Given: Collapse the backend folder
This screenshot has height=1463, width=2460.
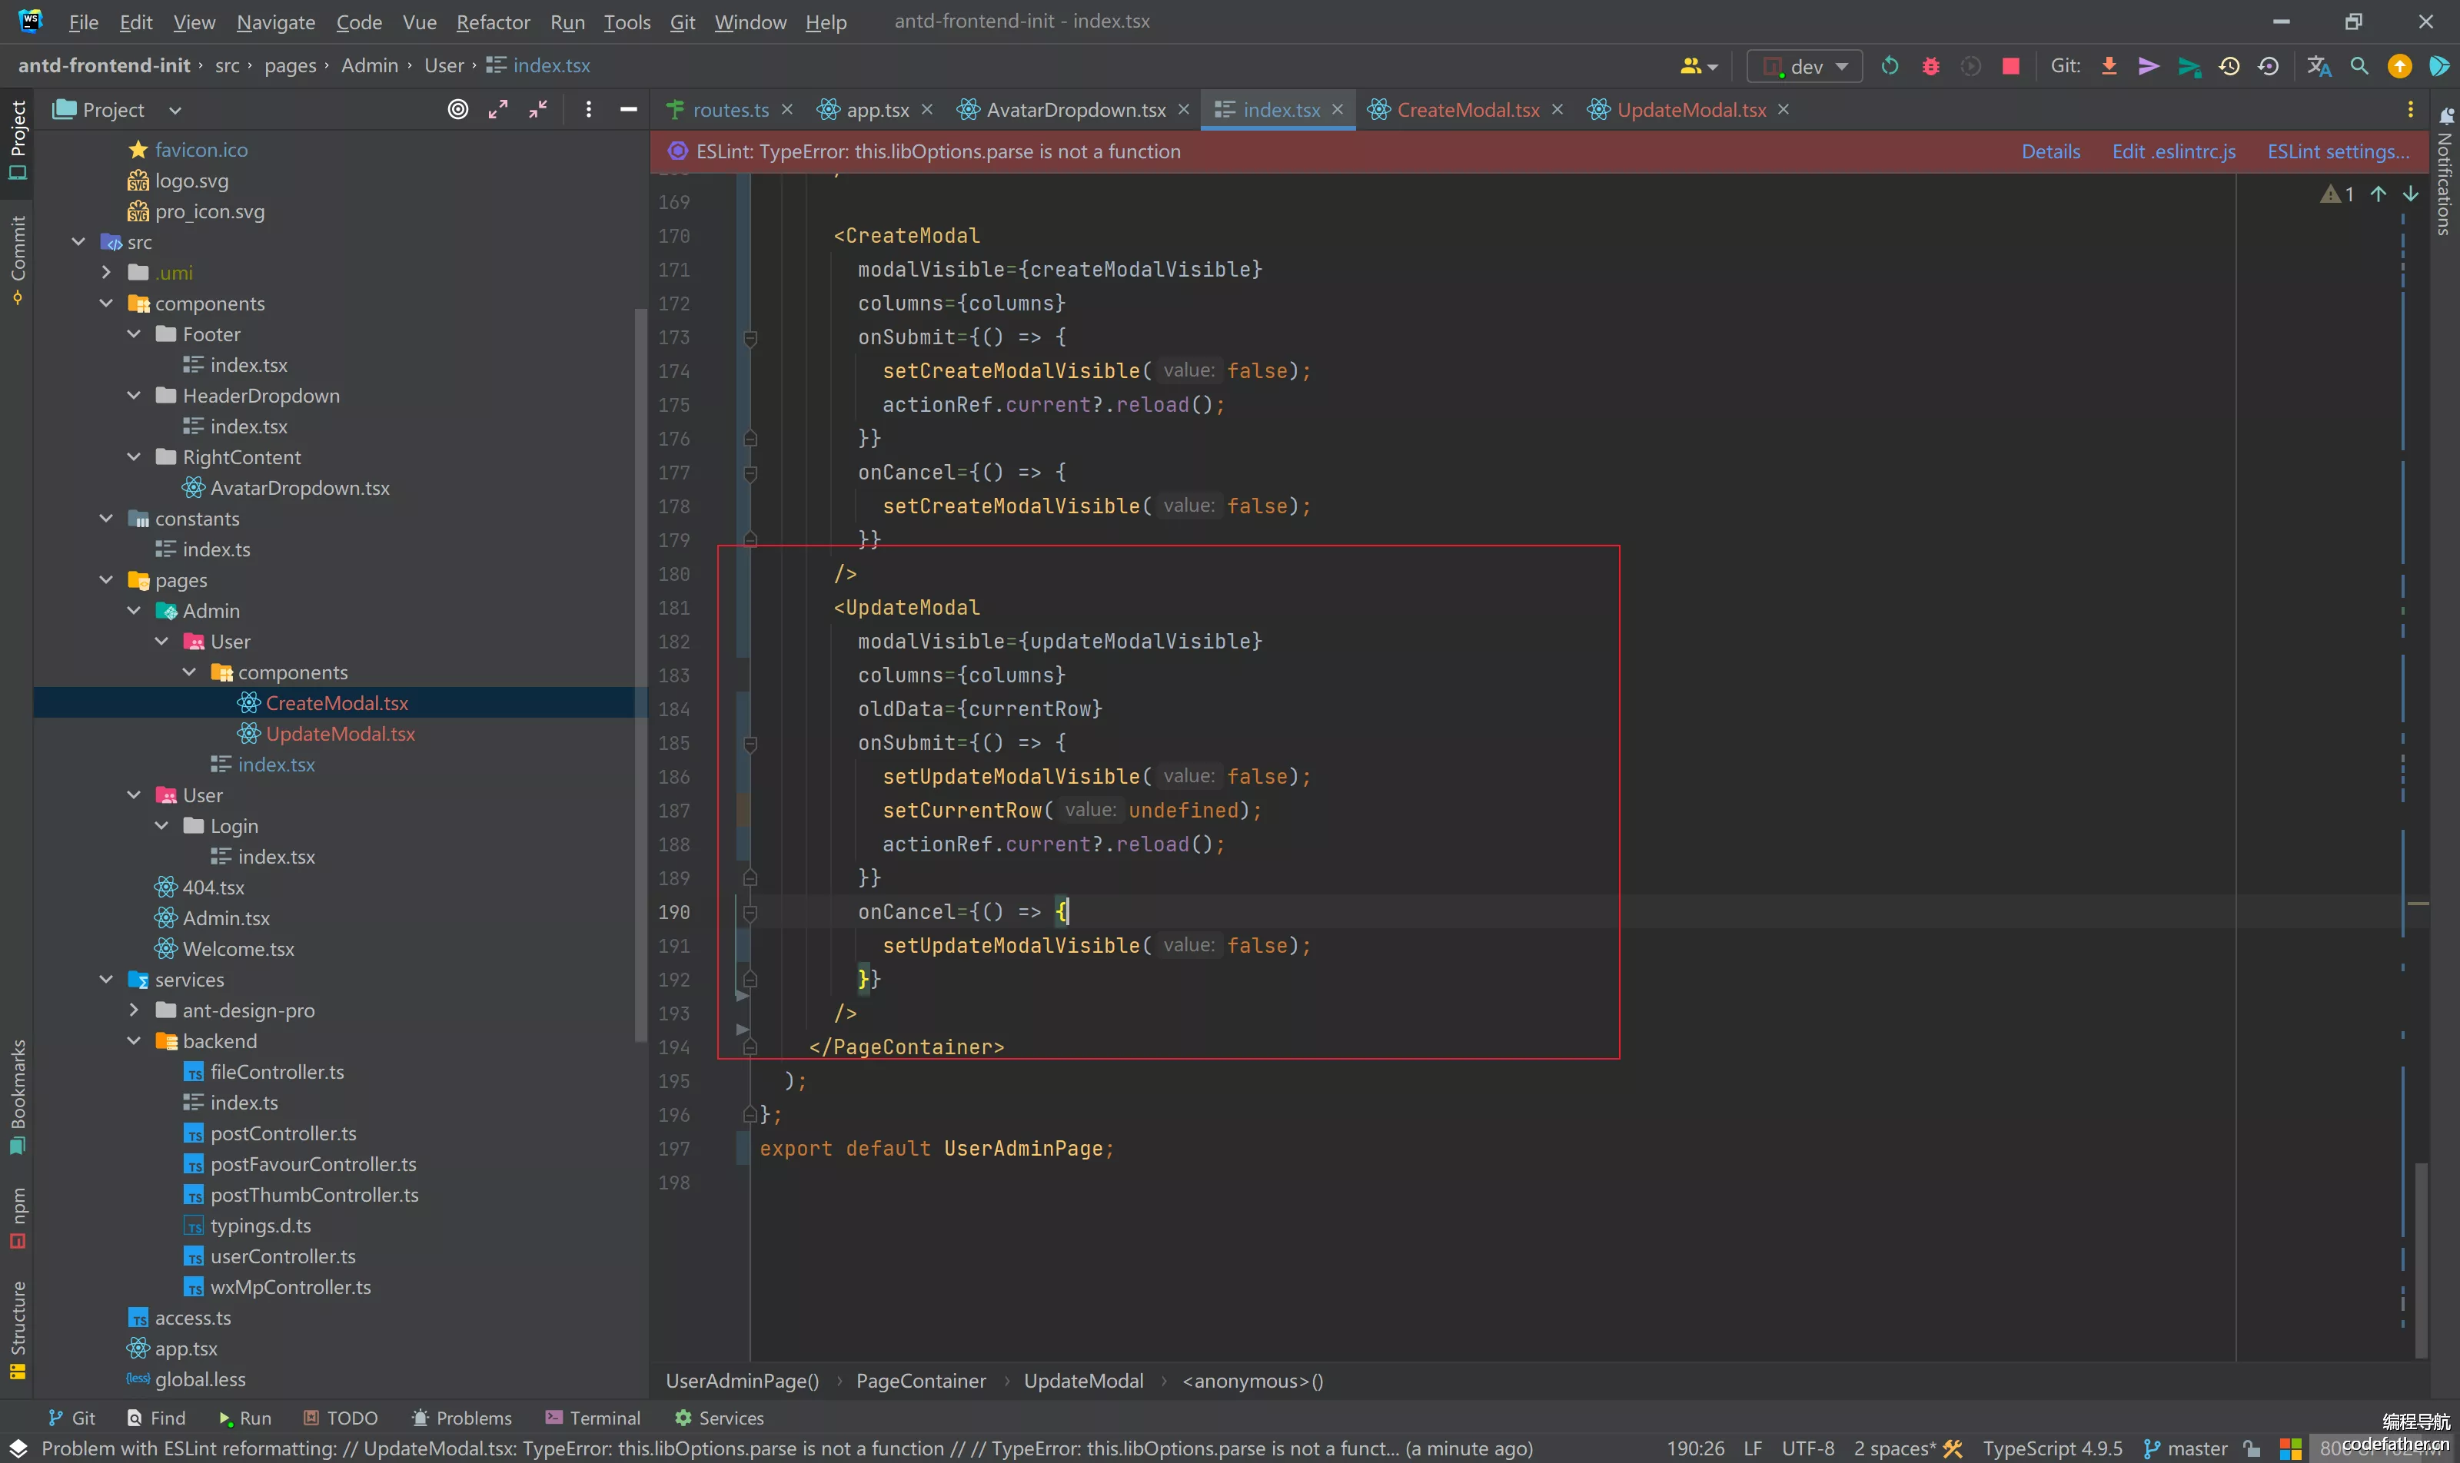Looking at the screenshot, I should pyautogui.click(x=134, y=1041).
